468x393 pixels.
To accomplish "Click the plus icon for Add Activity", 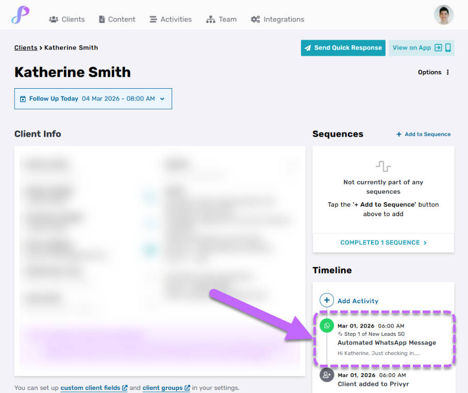I will point(327,301).
